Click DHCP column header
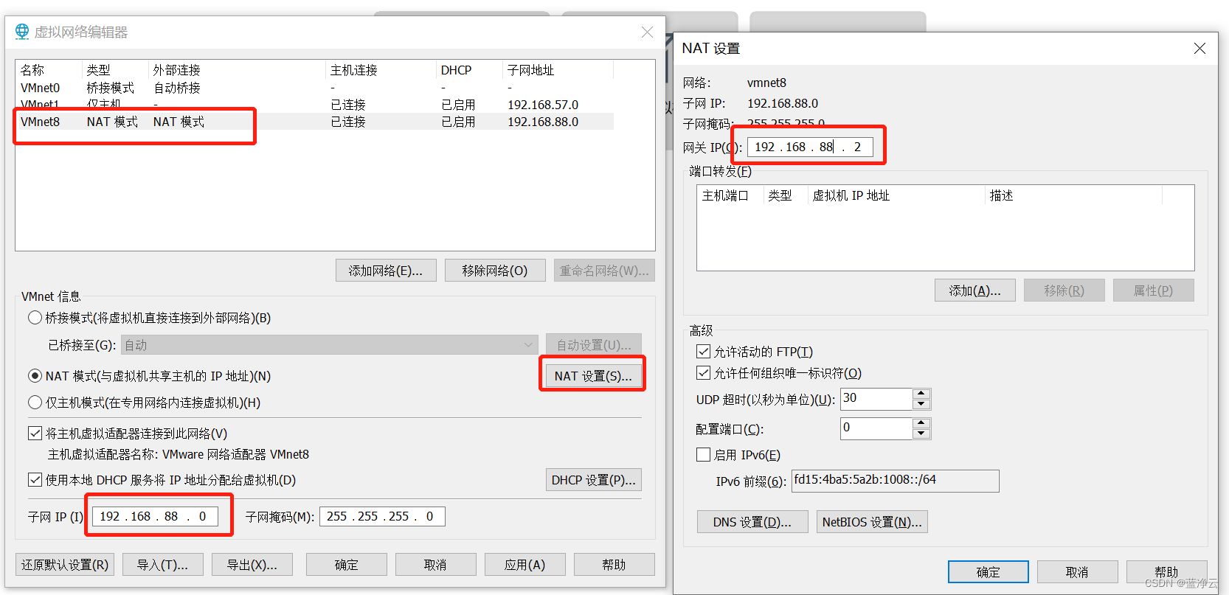This screenshot has width=1229, height=595. 469,70
